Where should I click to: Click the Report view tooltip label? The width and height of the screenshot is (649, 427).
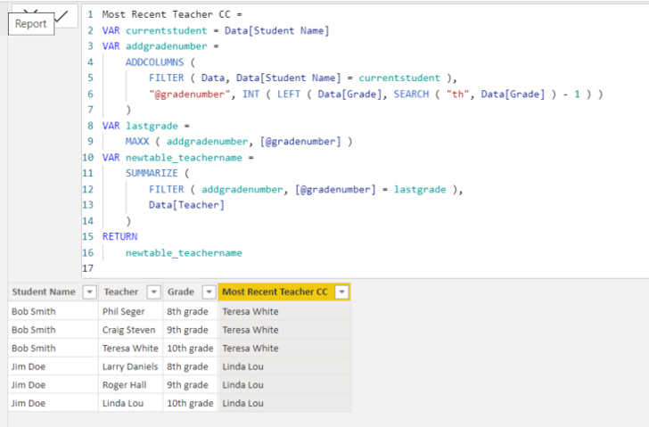[x=31, y=24]
